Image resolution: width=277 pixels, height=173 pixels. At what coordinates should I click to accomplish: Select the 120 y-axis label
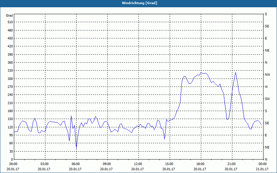tap(10, 127)
